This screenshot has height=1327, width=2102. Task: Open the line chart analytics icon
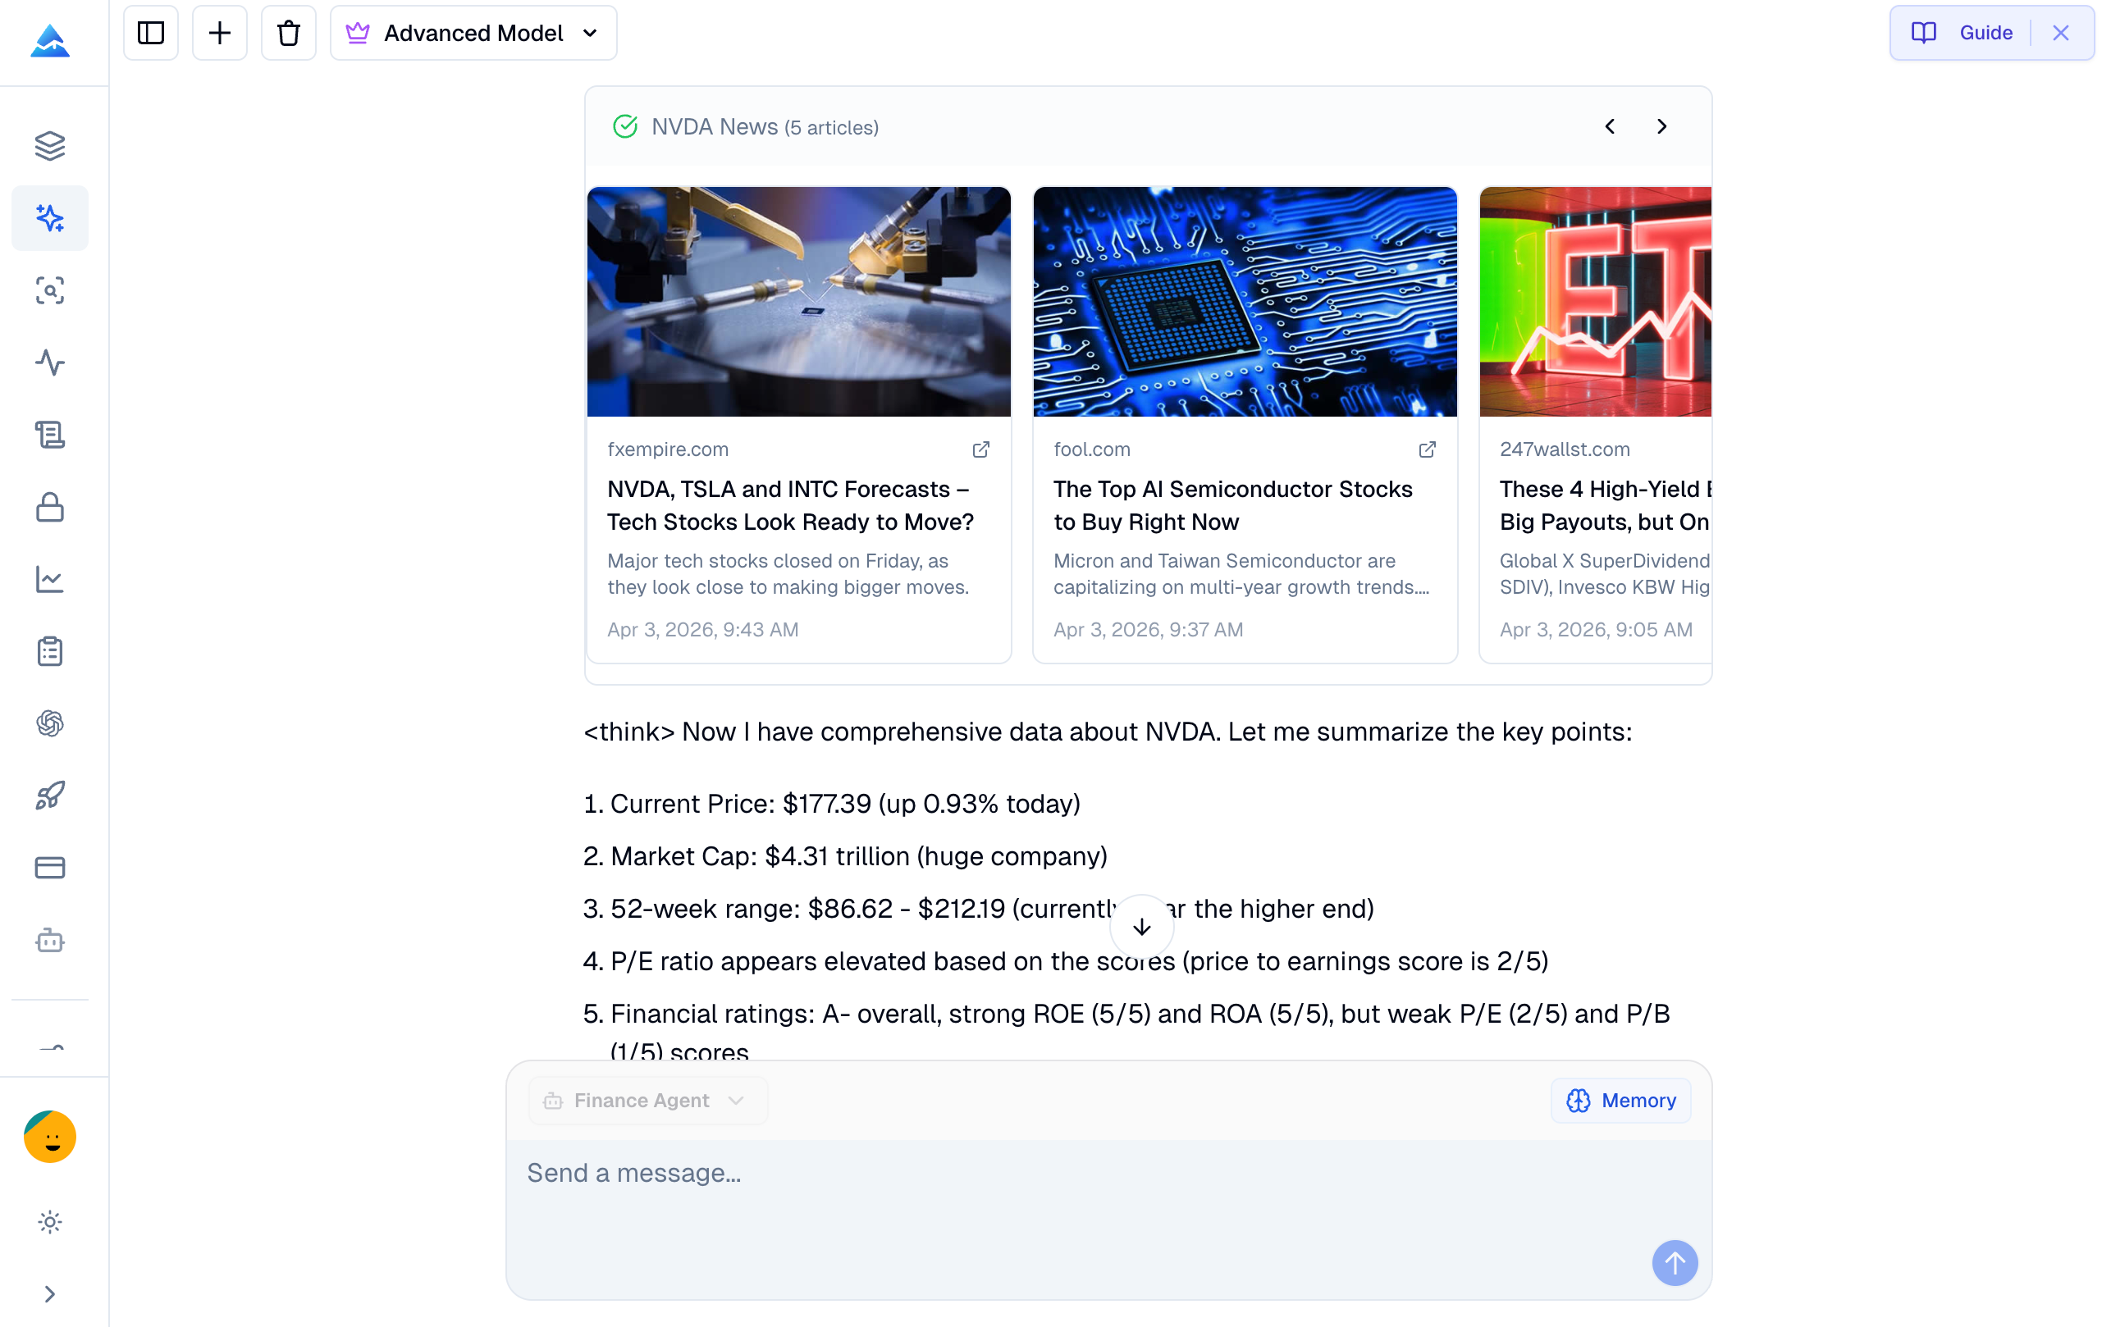[50, 578]
